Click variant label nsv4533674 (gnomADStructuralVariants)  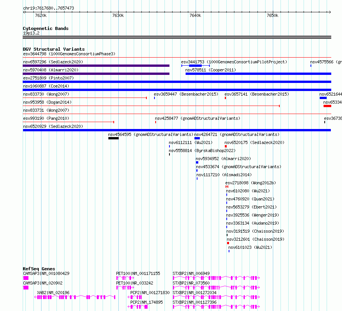point(239,167)
